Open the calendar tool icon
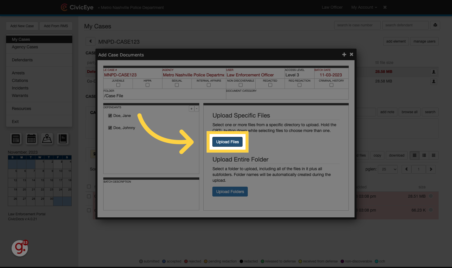The width and height of the screenshot is (452, 268). (x=31, y=139)
